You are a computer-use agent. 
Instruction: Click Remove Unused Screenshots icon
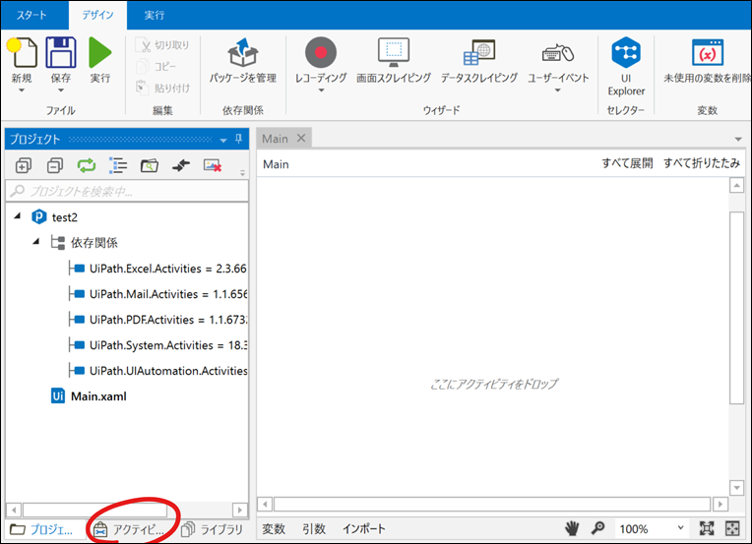(213, 166)
